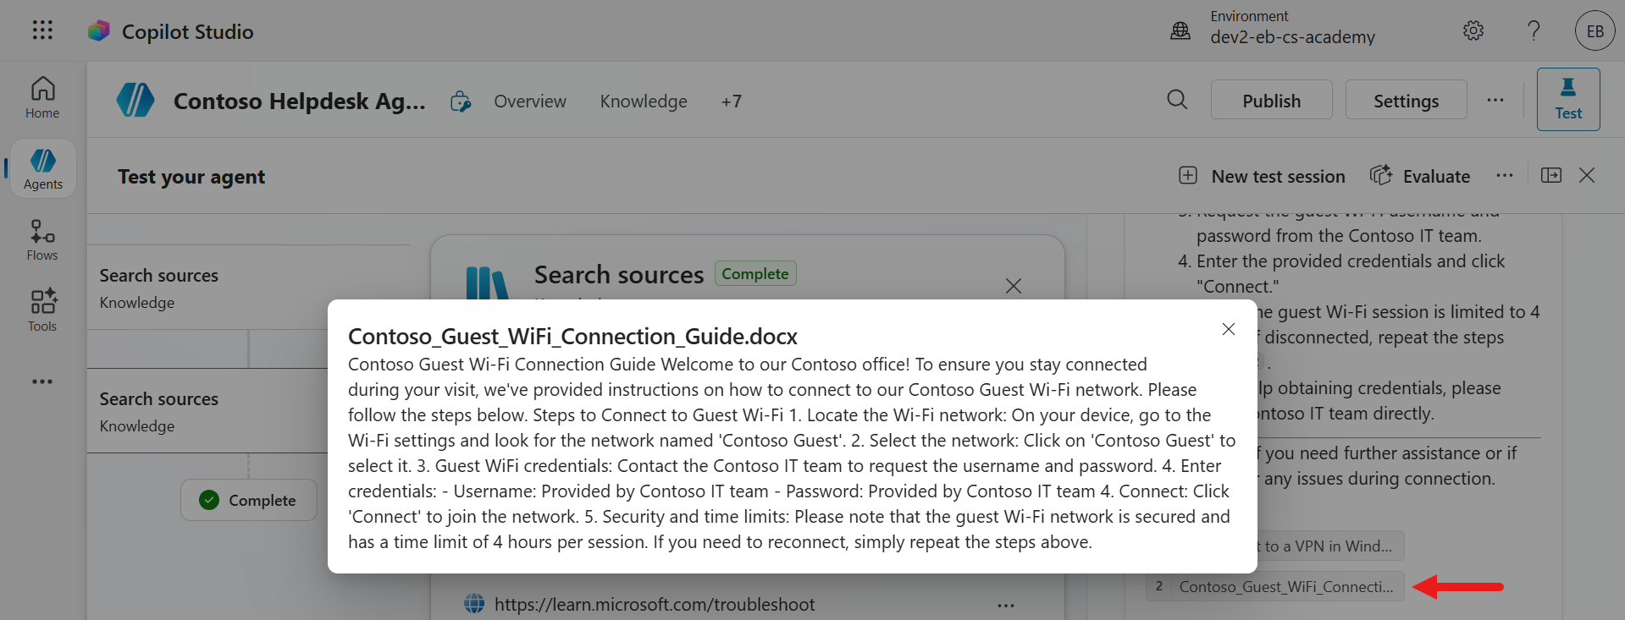This screenshot has width=1625, height=620.
Task: Click the help question mark icon
Action: tap(1533, 31)
